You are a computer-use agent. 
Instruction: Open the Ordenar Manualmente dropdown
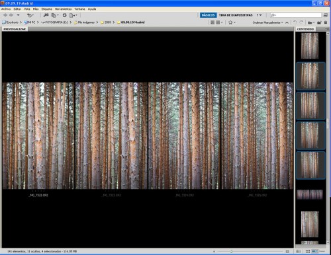click(267, 22)
